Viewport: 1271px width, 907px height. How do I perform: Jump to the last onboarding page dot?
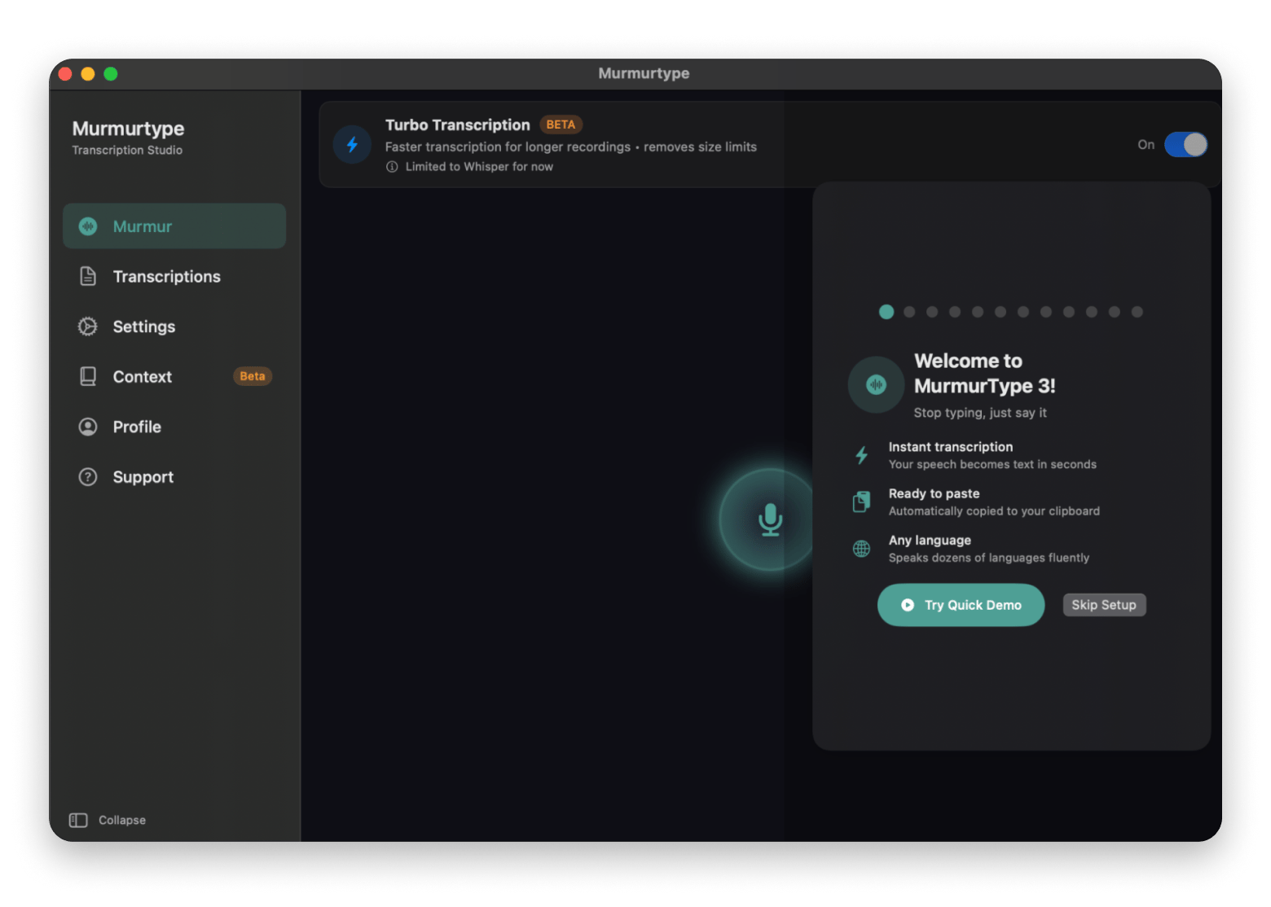tap(1137, 312)
